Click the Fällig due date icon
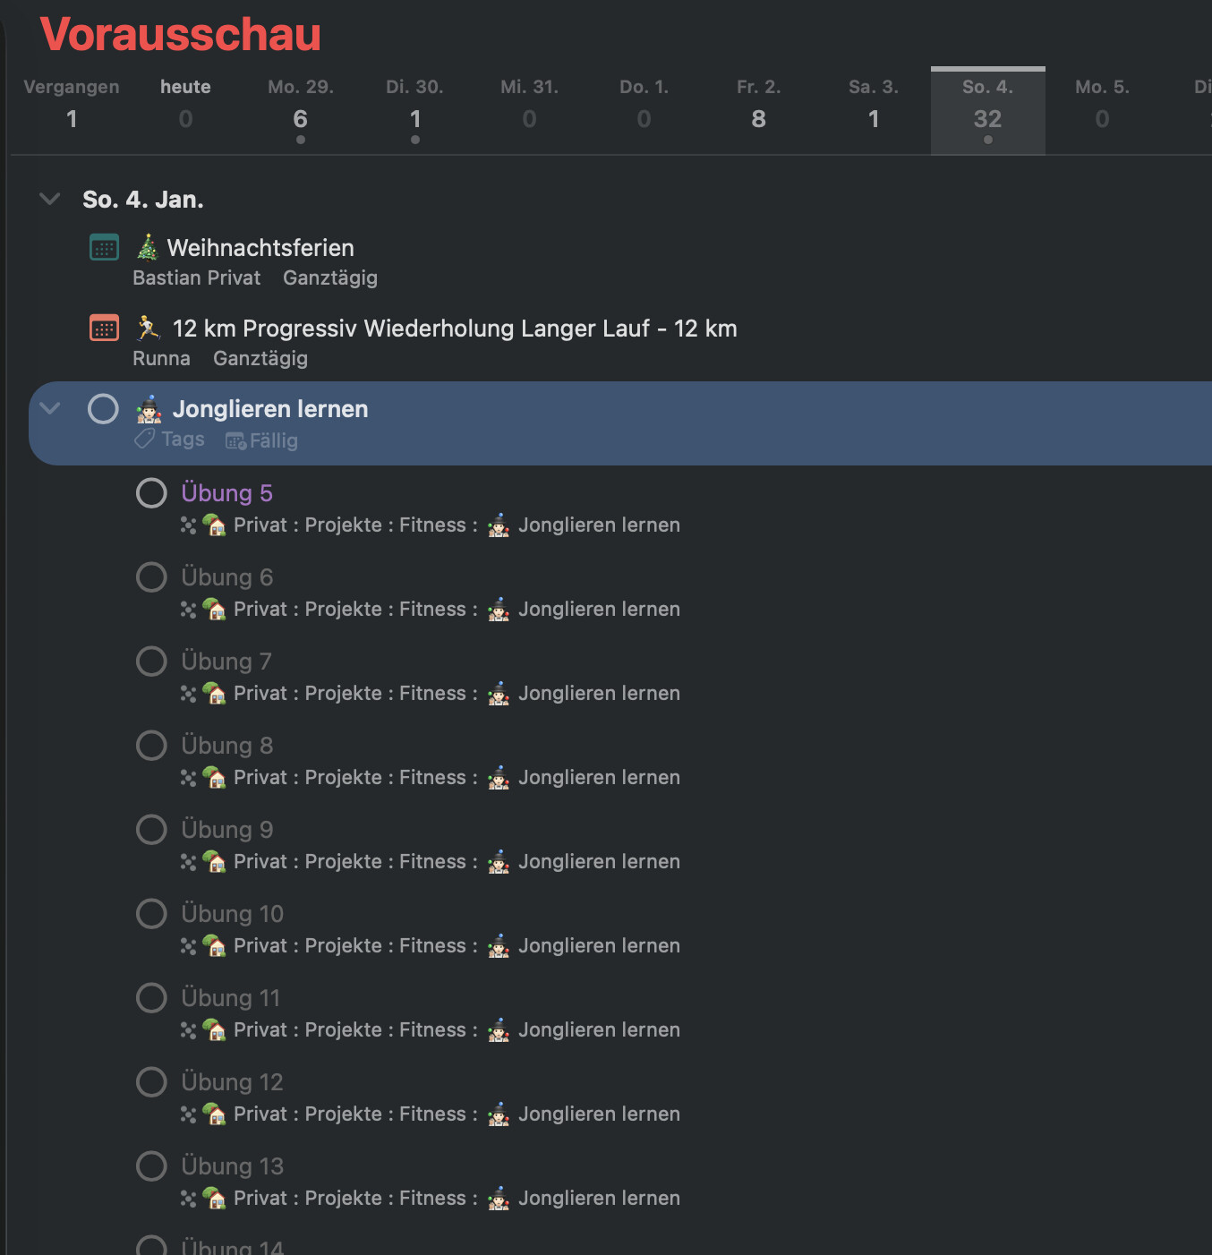1212x1255 pixels. pyautogui.click(x=235, y=440)
